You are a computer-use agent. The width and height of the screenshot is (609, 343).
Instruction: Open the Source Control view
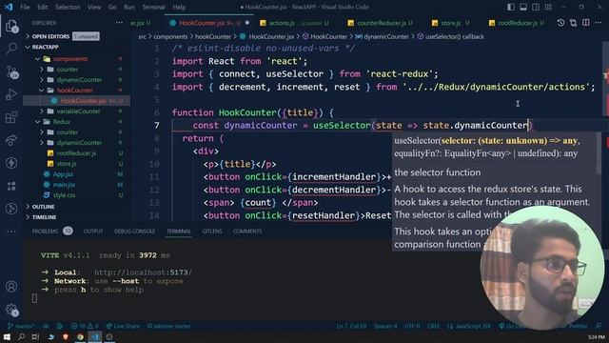coord(11,72)
